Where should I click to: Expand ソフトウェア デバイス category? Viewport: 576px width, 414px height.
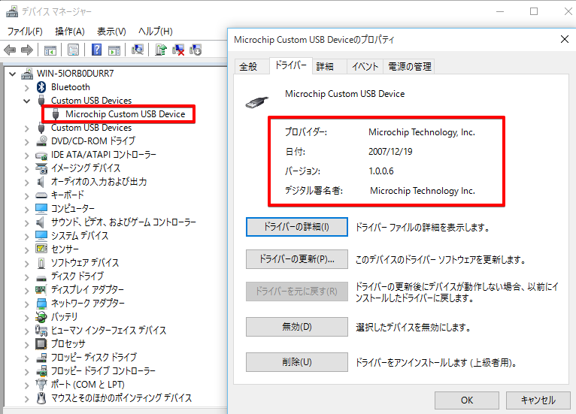pyautogui.click(x=26, y=263)
